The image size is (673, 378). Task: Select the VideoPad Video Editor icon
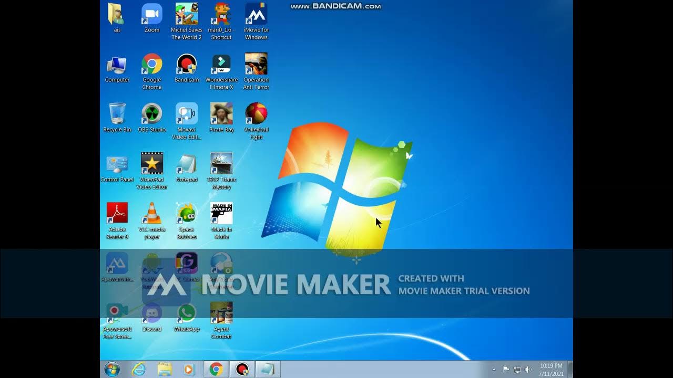(152, 172)
